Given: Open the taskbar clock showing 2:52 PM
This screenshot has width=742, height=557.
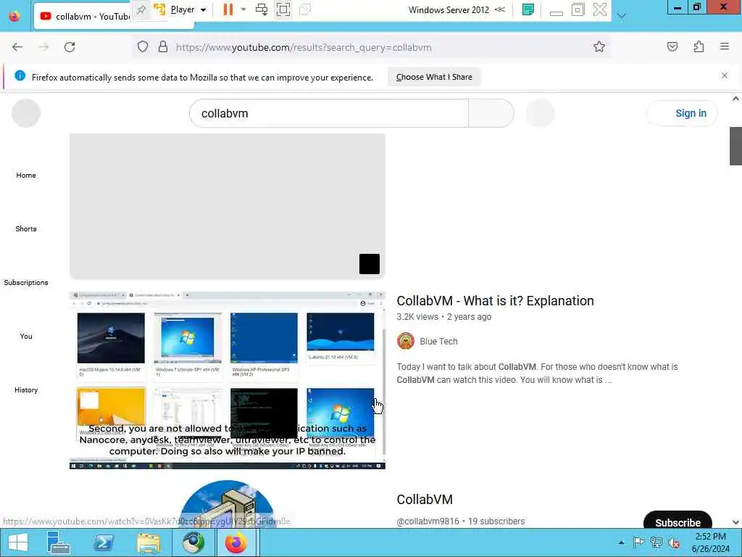Looking at the screenshot, I should tap(710, 542).
